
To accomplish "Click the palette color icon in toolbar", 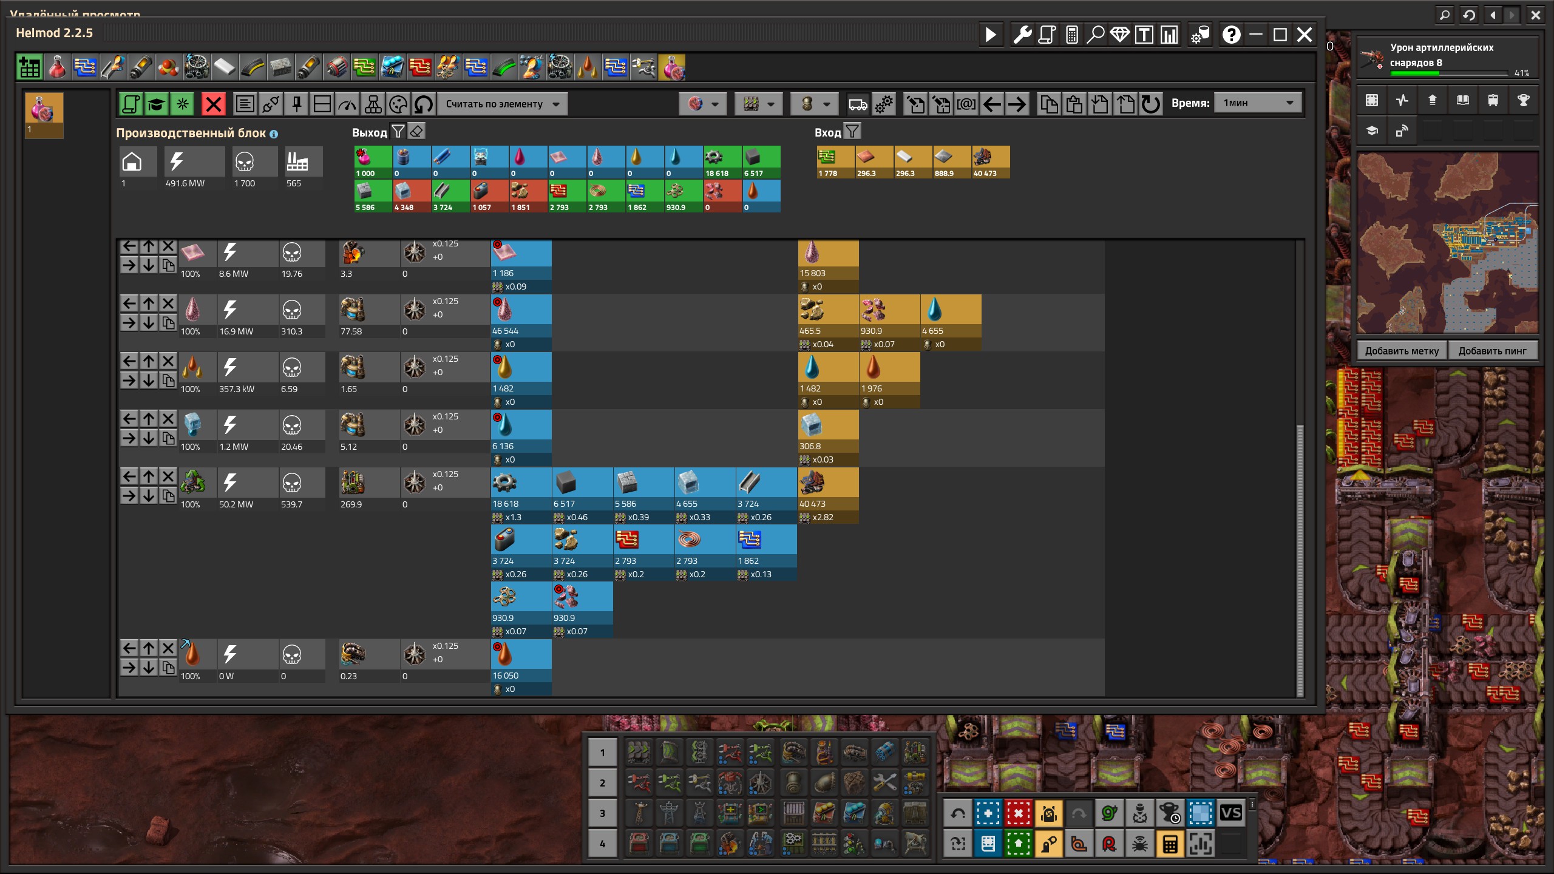I will [x=398, y=104].
